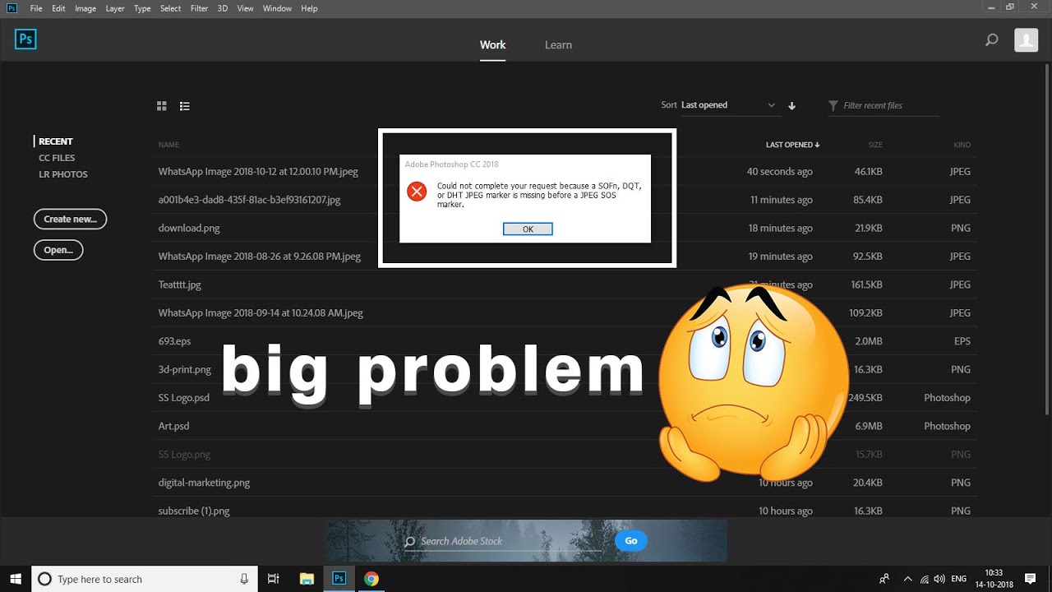The height and width of the screenshot is (592, 1052).
Task: Select LR PHOTOS in sidebar
Action: [x=63, y=174]
